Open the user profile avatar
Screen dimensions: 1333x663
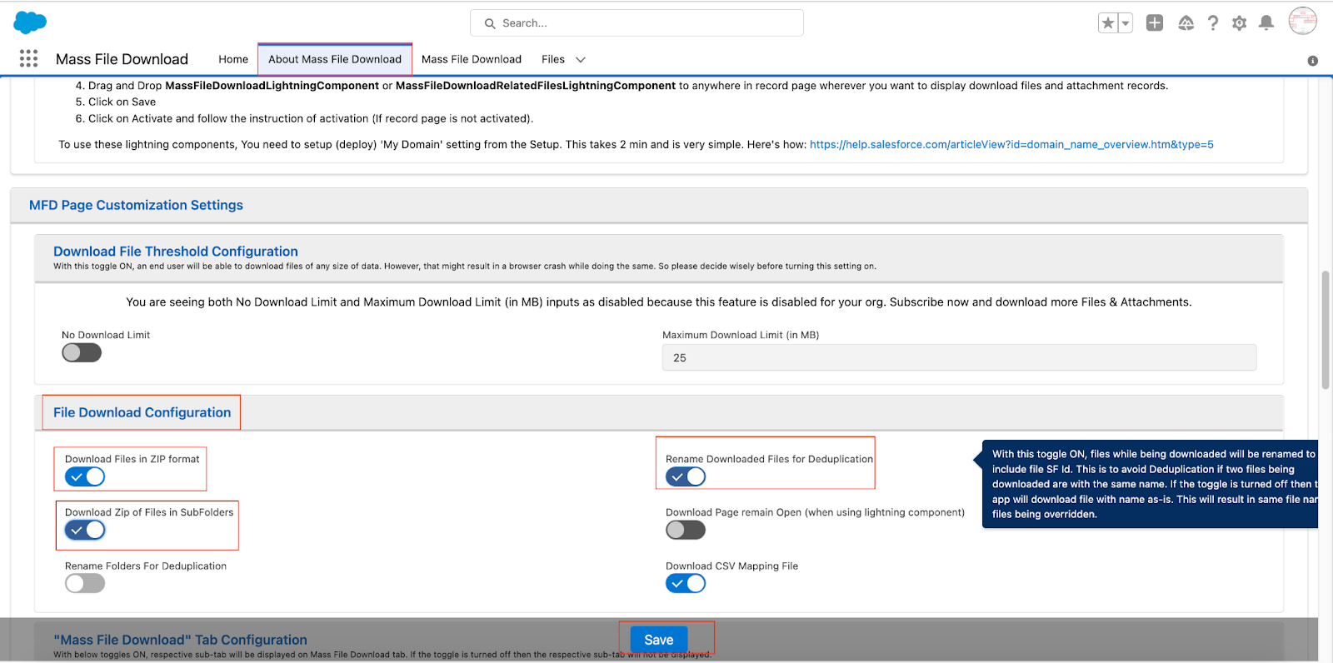pyautogui.click(x=1303, y=21)
